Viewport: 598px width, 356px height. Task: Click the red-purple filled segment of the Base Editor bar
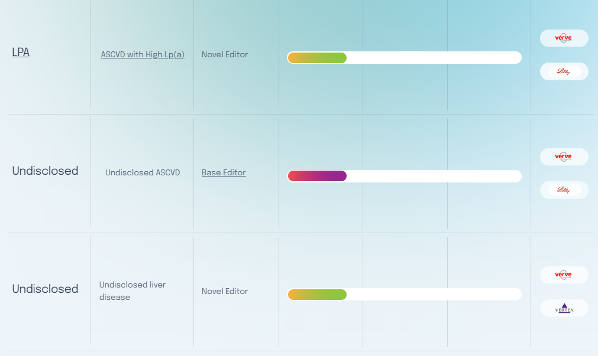coord(317,176)
